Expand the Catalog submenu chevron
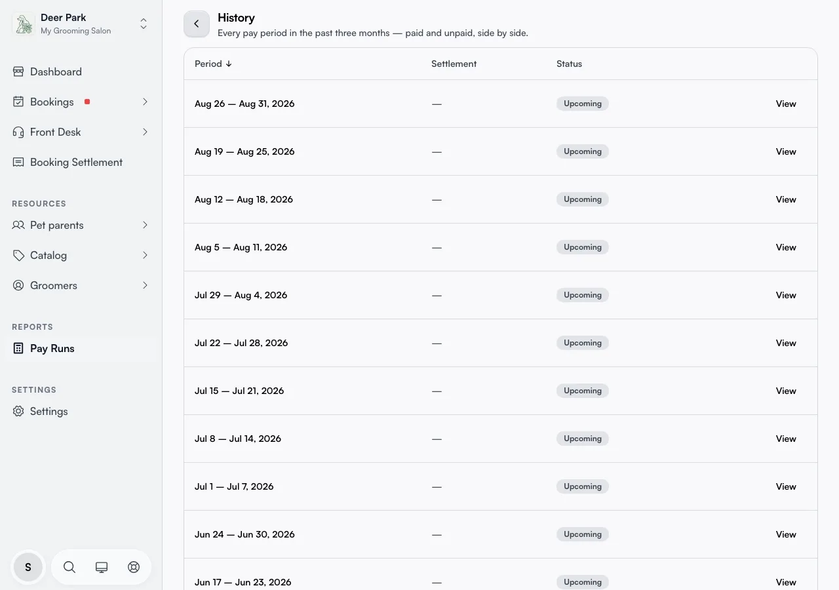Image resolution: width=839 pixels, height=590 pixels. [x=145, y=255]
